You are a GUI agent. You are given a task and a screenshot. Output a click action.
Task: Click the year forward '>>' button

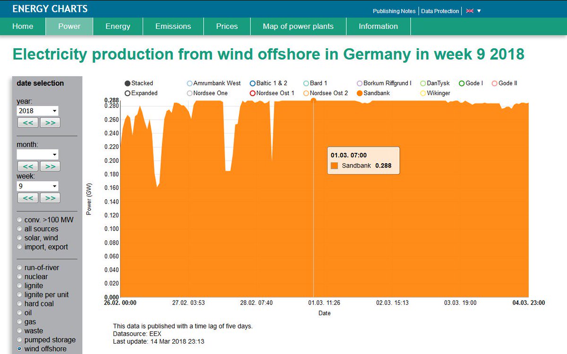(x=50, y=122)
